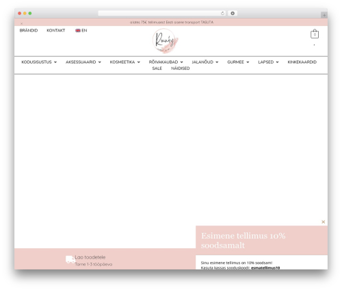342x290 pixels.
Task: Dismiss the pink announcement bar
Action: pyautogui.click(x=22, y=23)
